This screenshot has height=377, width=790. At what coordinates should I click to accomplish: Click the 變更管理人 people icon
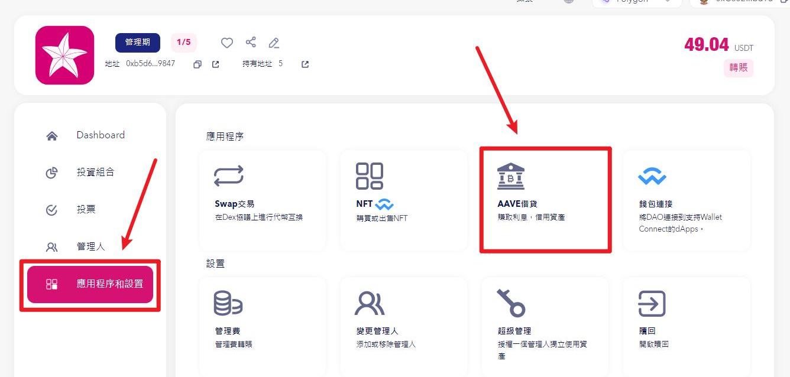pos(370,303)
